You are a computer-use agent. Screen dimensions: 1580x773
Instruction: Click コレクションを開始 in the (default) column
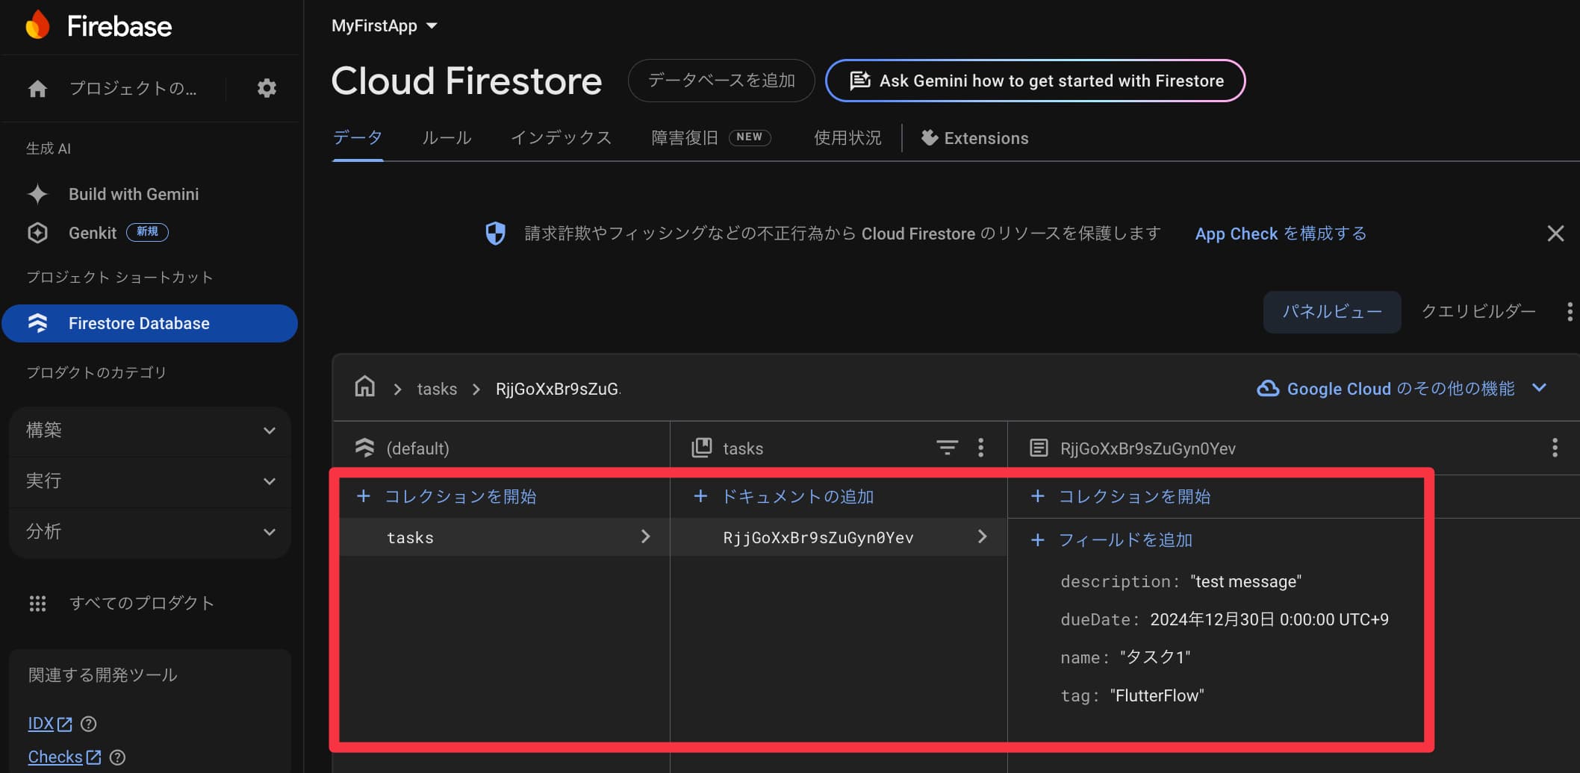coord(447,496)
